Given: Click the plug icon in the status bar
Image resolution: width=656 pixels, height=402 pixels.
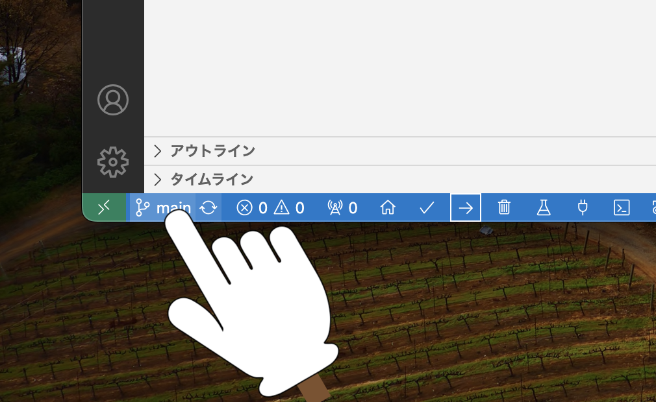Looking at the screenshot, I should click(x=582, y=207).
